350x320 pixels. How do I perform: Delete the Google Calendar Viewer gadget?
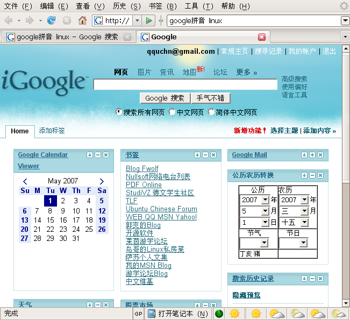[106, 155]
